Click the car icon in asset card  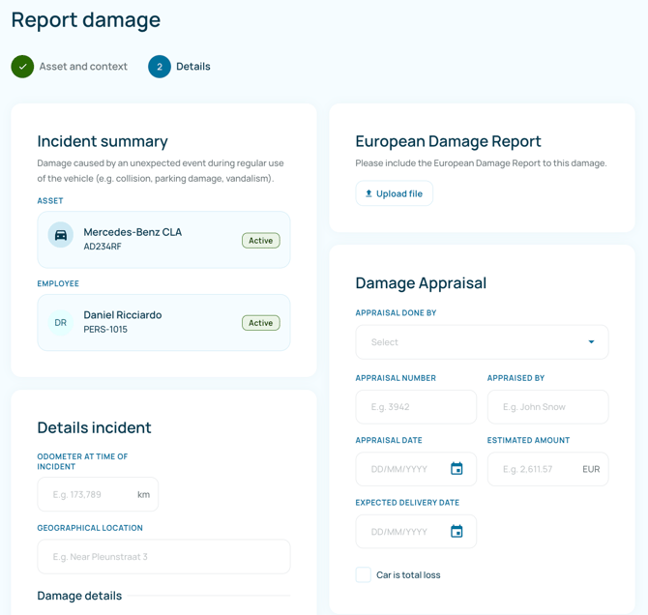click(61, 235)
